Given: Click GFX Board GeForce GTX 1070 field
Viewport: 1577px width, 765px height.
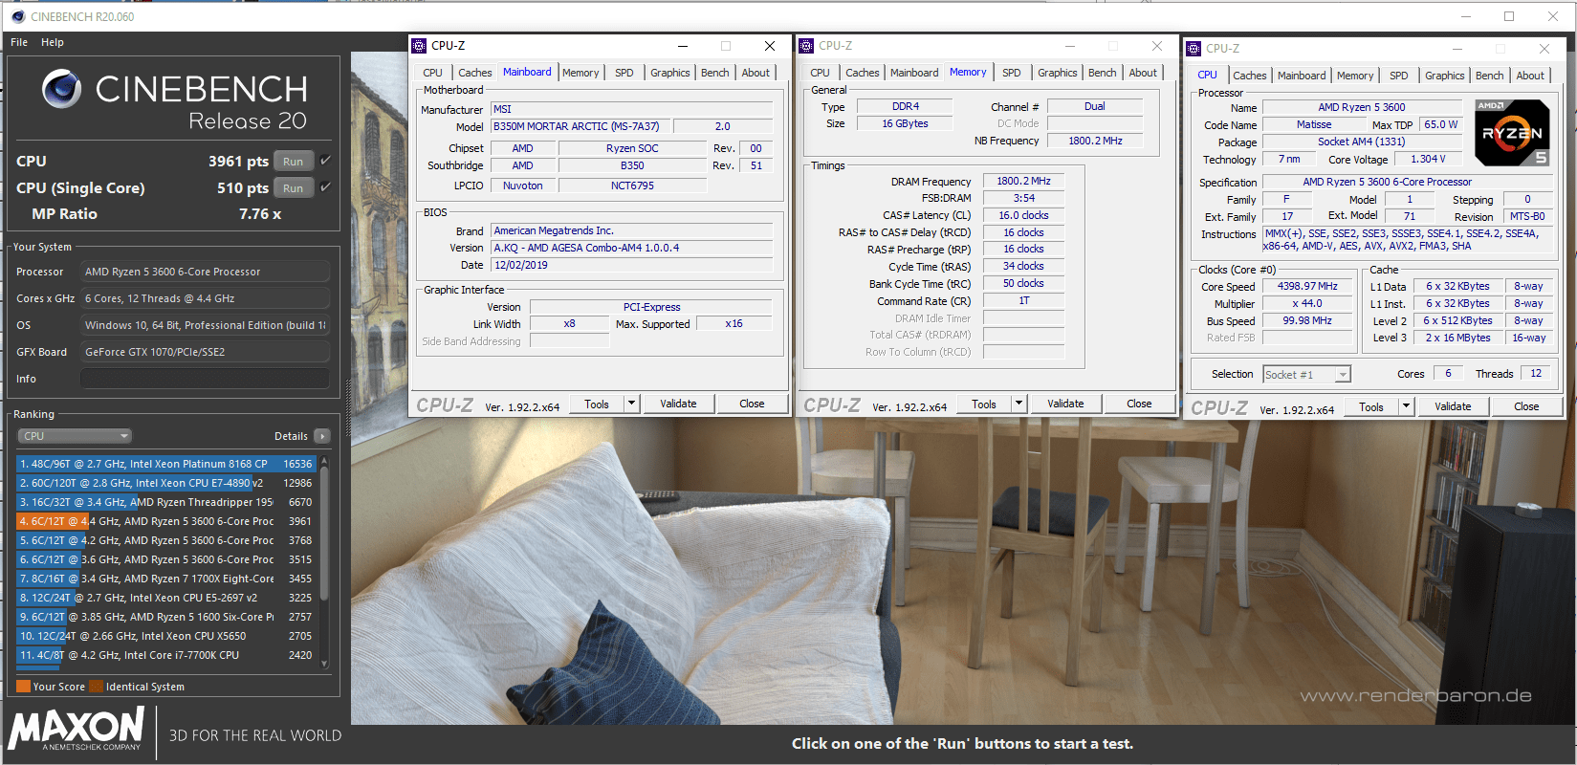Looking at the screenshot, I should (205, 352).
